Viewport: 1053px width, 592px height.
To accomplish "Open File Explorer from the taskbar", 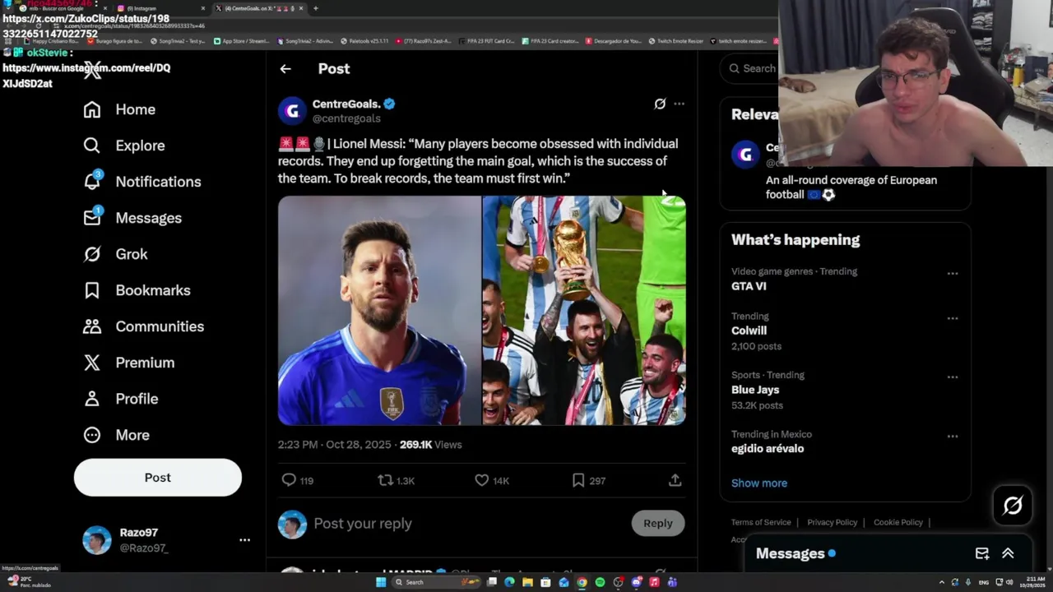I will point(527,582).
